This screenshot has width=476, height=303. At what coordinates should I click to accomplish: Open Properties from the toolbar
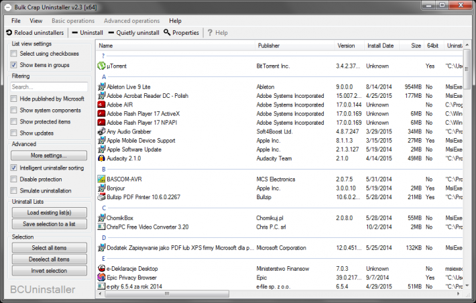(181, 32)
